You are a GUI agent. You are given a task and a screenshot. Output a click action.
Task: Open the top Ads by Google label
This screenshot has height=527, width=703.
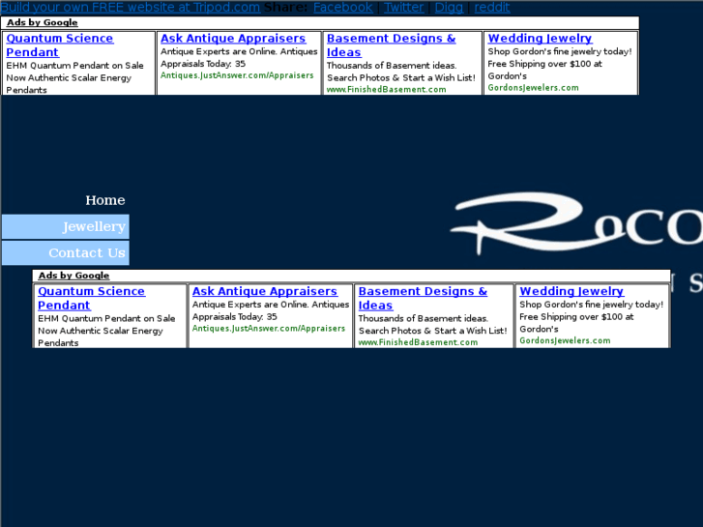43,22
